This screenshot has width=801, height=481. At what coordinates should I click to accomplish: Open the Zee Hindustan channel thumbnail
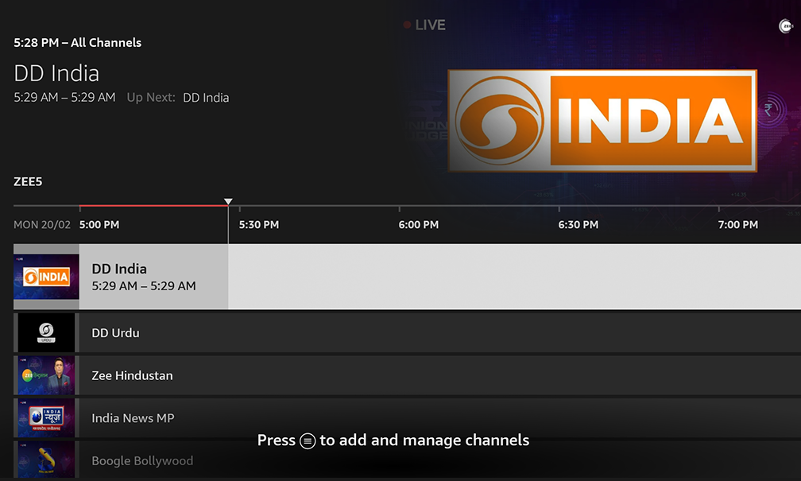pyautogui.click(x=46, y=375)
